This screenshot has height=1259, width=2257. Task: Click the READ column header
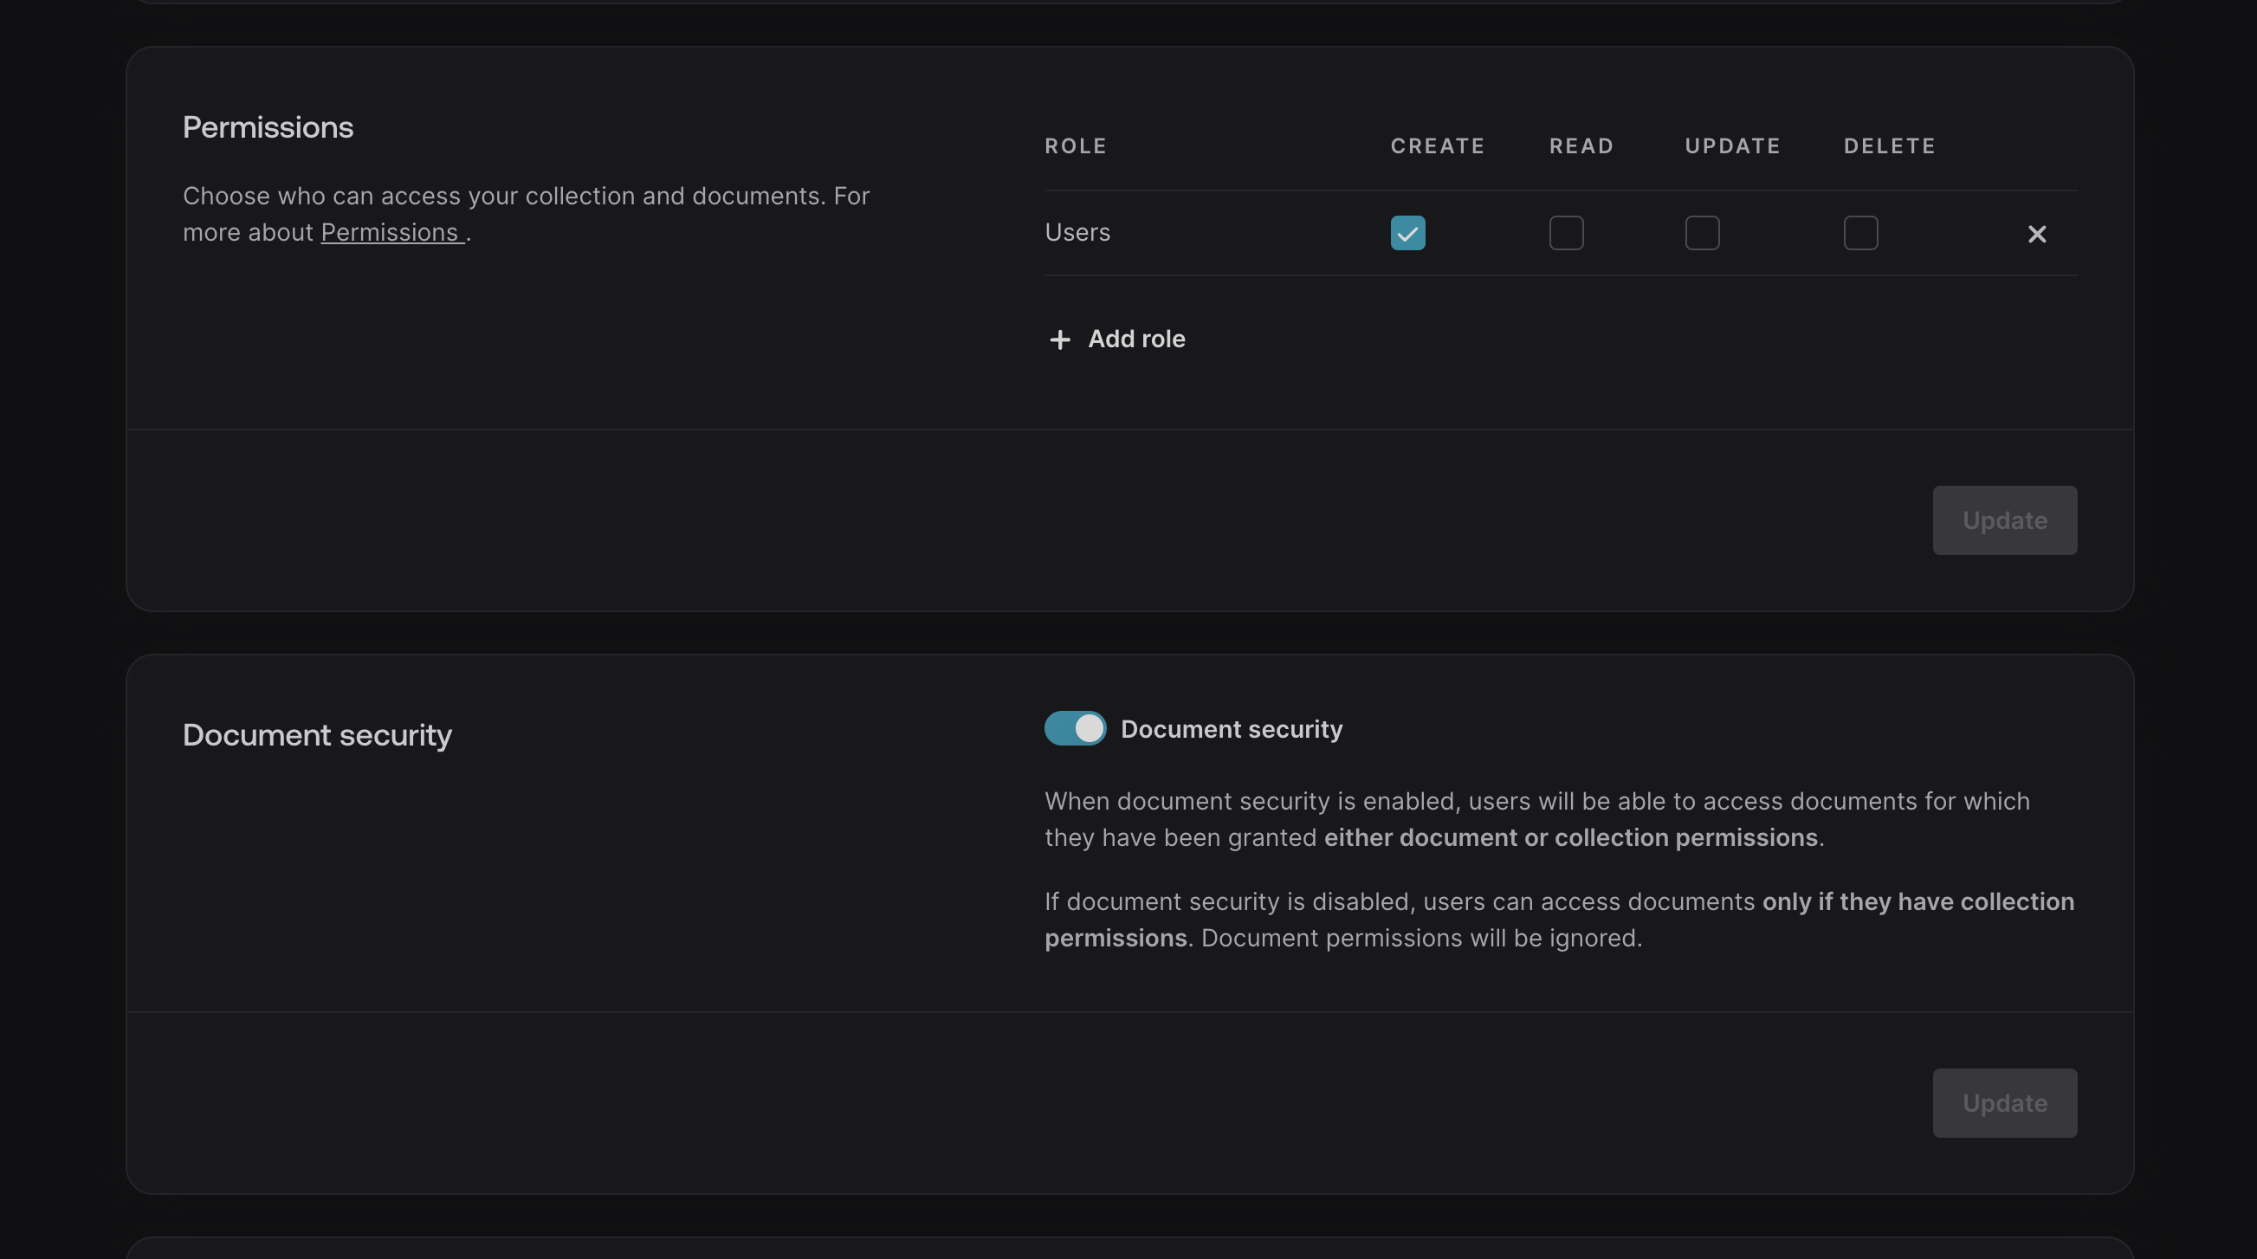(1581, 146)
